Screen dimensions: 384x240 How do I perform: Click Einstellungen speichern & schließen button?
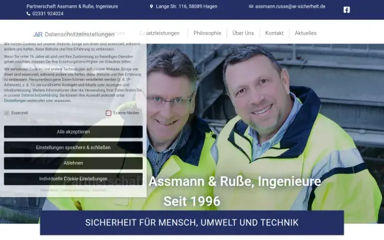click(73, 147)
